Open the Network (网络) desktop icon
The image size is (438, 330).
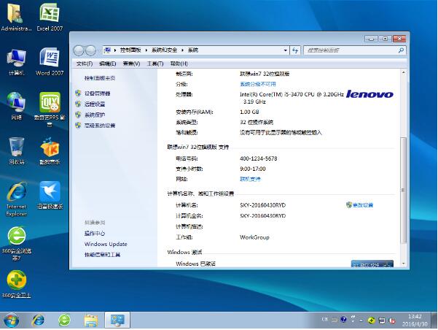tap(16, 107)
